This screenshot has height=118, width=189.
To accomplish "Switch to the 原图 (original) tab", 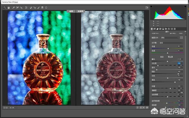I will 71,11.
